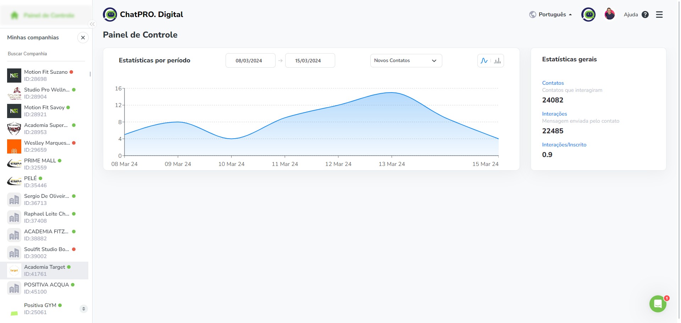Switch to bar chart view

498,61
